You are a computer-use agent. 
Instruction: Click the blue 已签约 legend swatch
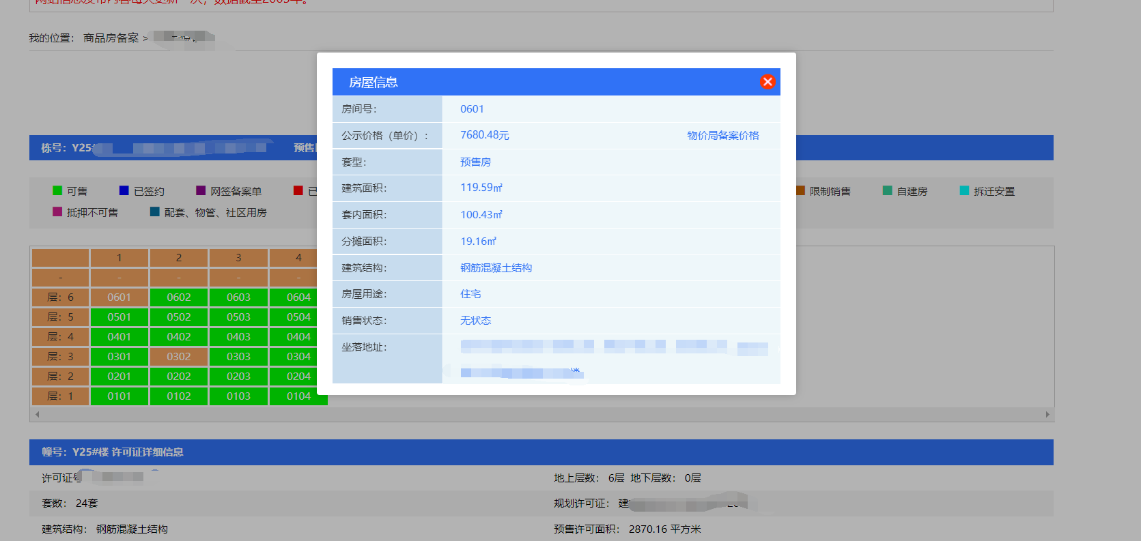tap(124, 190)
